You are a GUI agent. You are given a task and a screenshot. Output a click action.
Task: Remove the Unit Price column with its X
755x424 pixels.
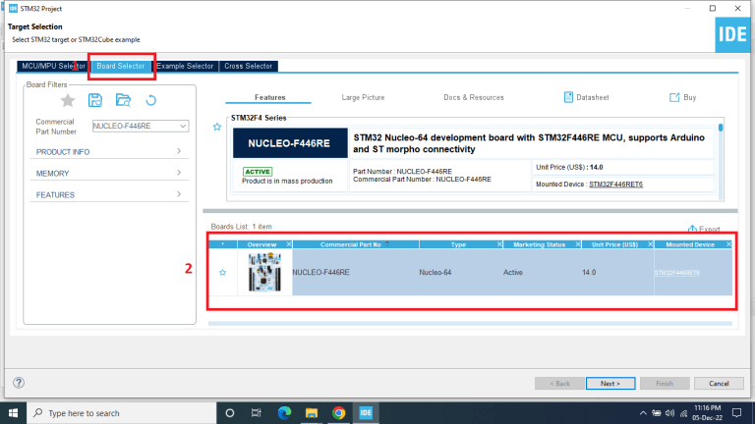tap(650, 244)
